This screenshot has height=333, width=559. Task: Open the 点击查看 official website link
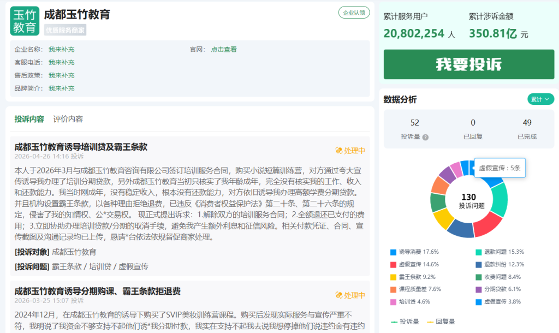(x=224, y=49)
